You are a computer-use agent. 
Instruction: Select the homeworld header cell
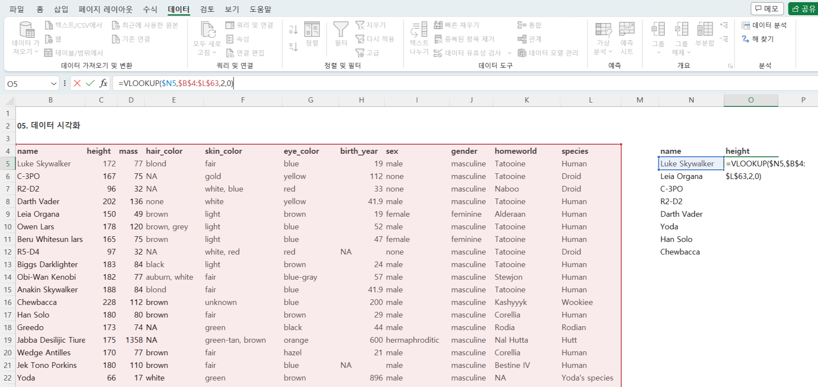pos(527,151)
